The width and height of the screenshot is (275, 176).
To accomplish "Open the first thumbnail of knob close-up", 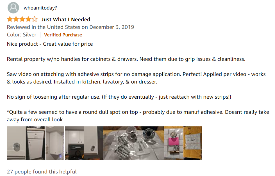I will click(x=16, y=143).
